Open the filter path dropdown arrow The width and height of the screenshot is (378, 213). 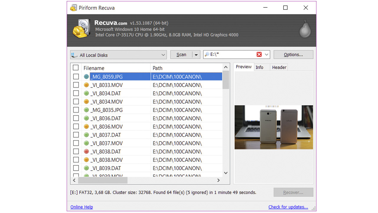(267, 54)
